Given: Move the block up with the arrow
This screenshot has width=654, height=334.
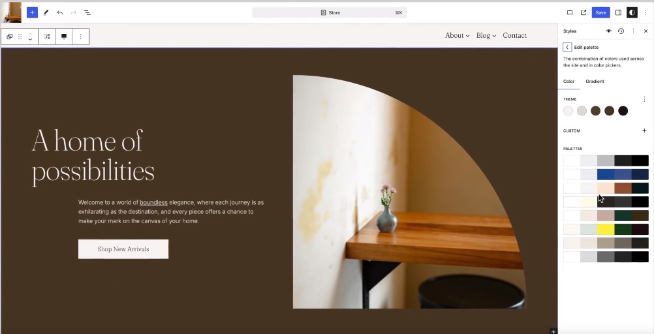Looking at the screenshot, I should pos(31,34).
